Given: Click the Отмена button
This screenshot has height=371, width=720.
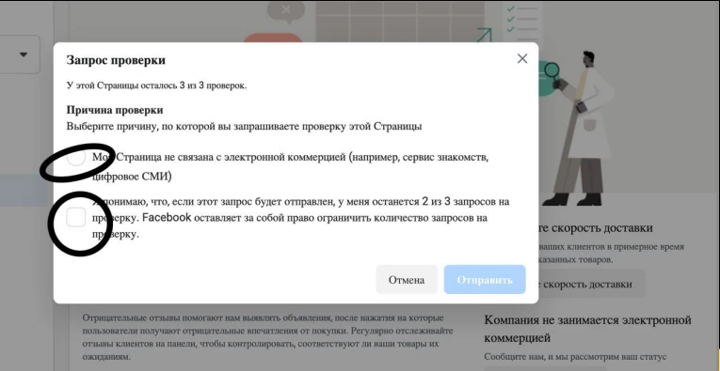Looking at the screenshot, I should [407, 279].
